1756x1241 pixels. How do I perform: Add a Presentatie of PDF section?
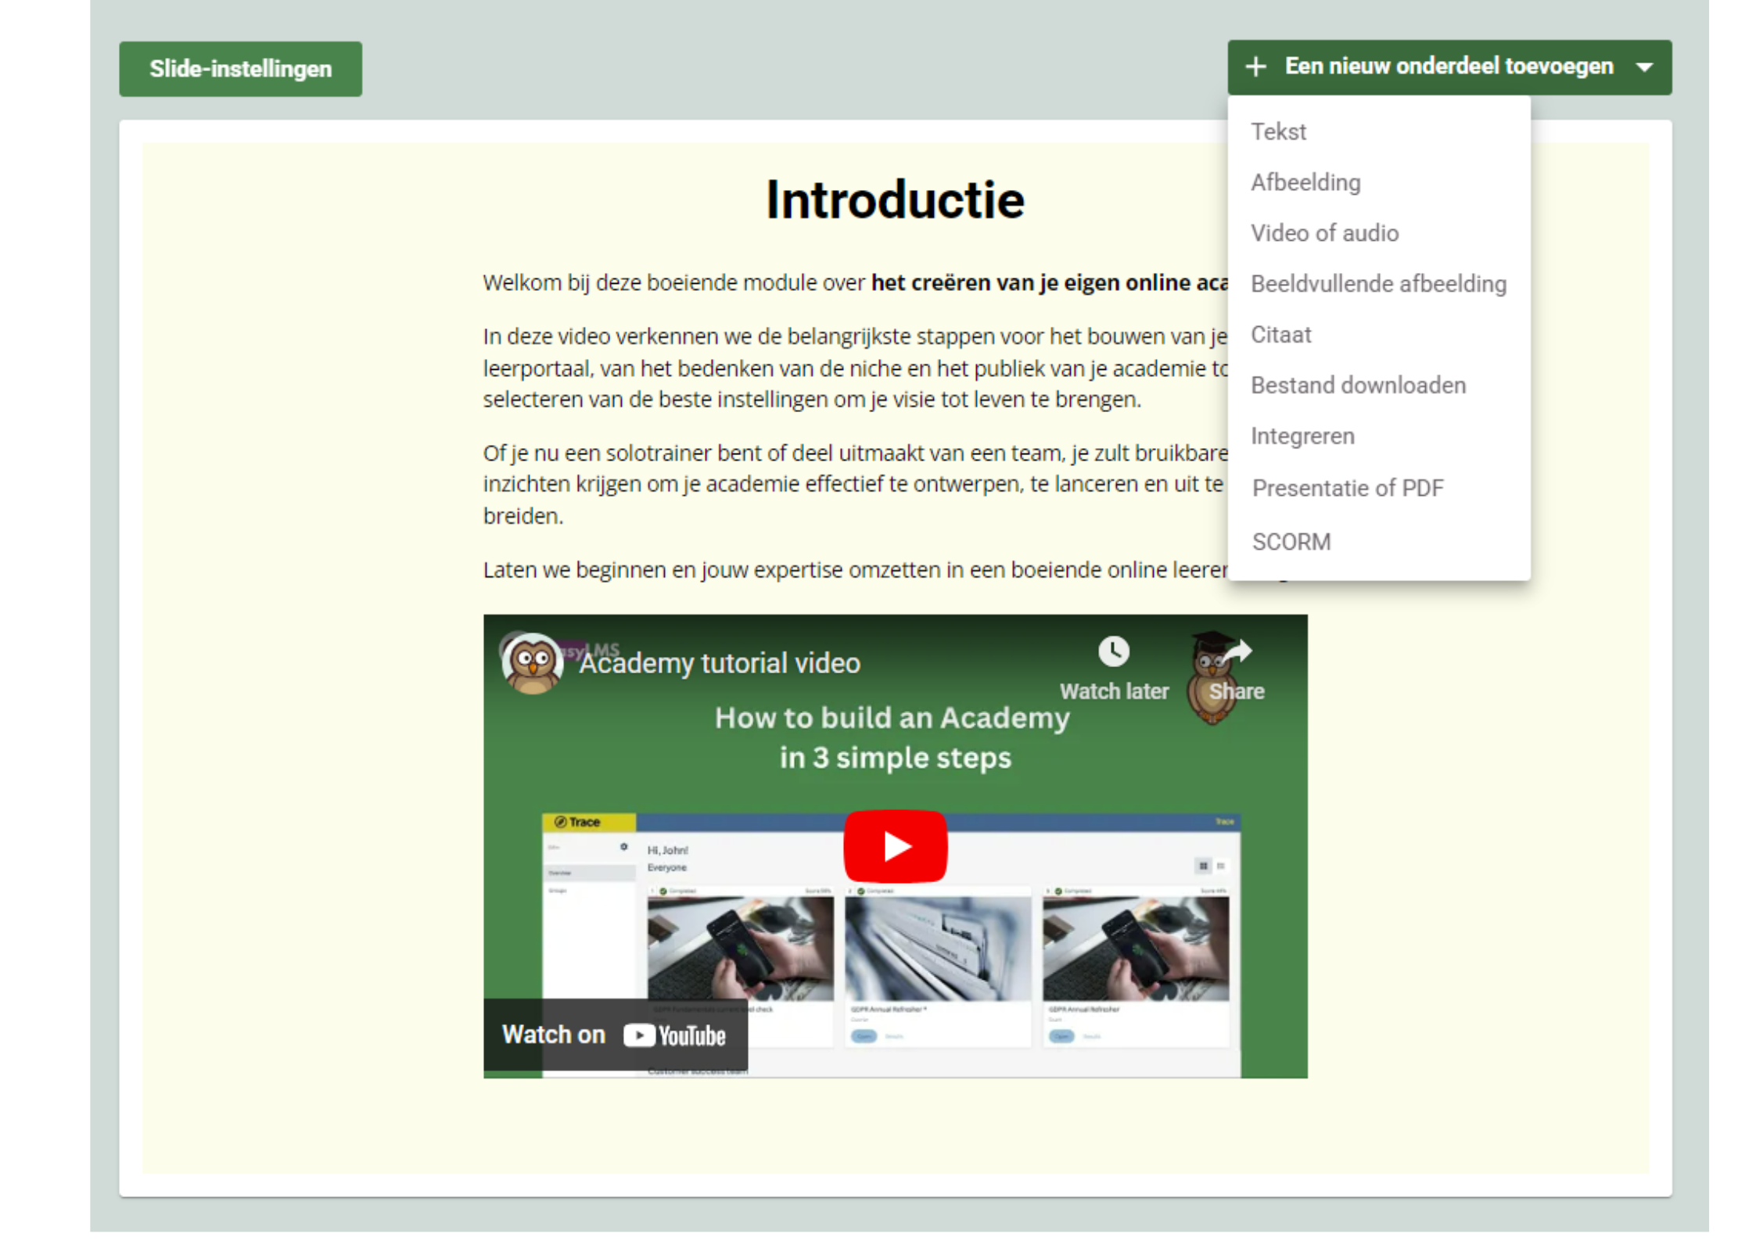[x=1348, y=486]
